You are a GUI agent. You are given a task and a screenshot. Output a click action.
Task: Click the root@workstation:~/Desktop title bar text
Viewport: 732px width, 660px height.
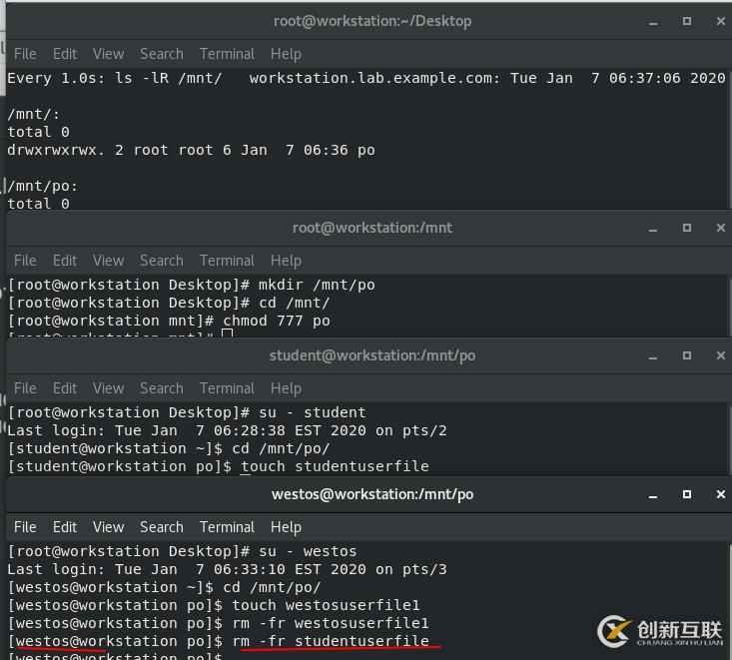tap(372, 22)
